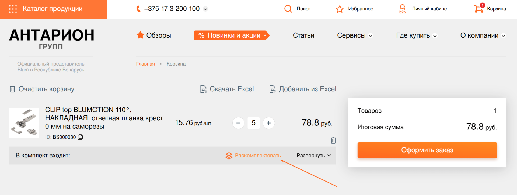Open Поиск search

pos(303,9)
